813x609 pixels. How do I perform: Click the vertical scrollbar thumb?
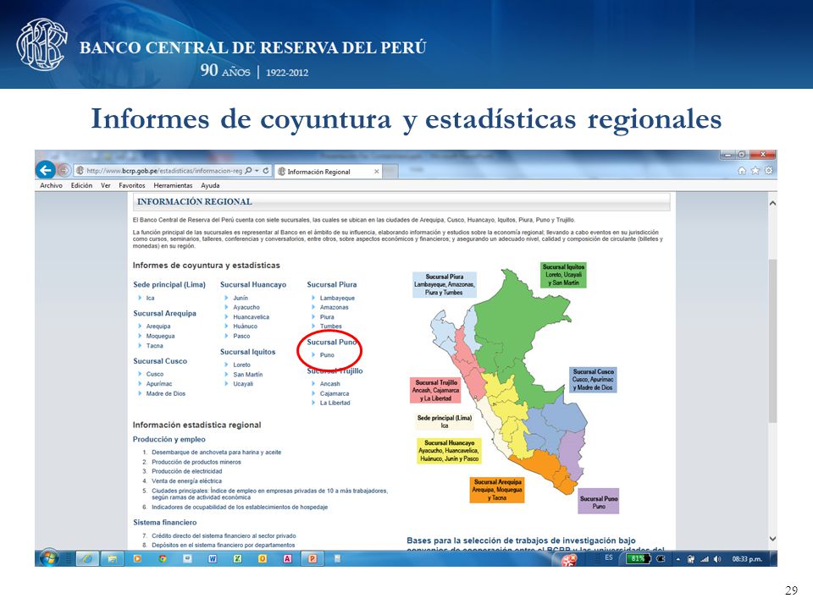tap(772, 341)
